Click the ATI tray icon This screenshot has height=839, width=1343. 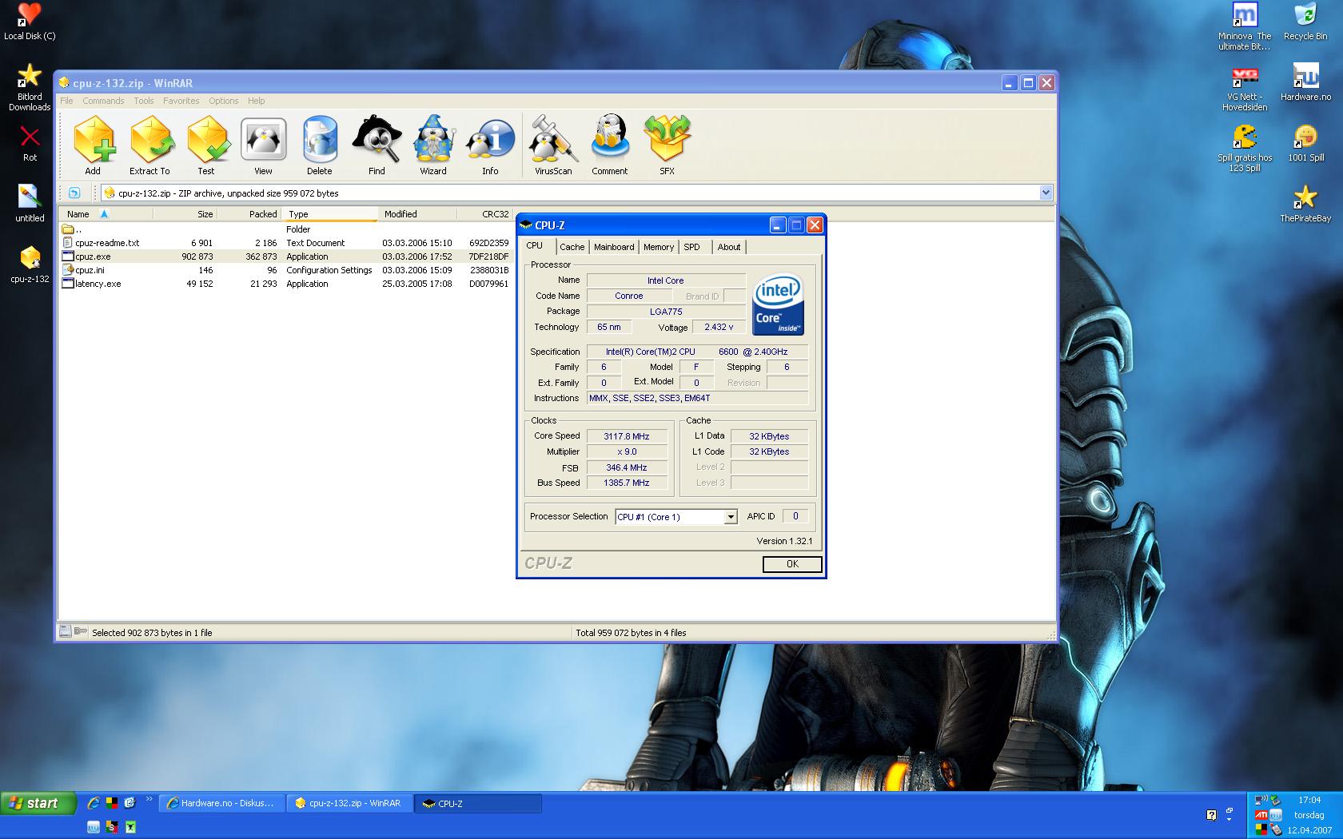(1261, 815)
